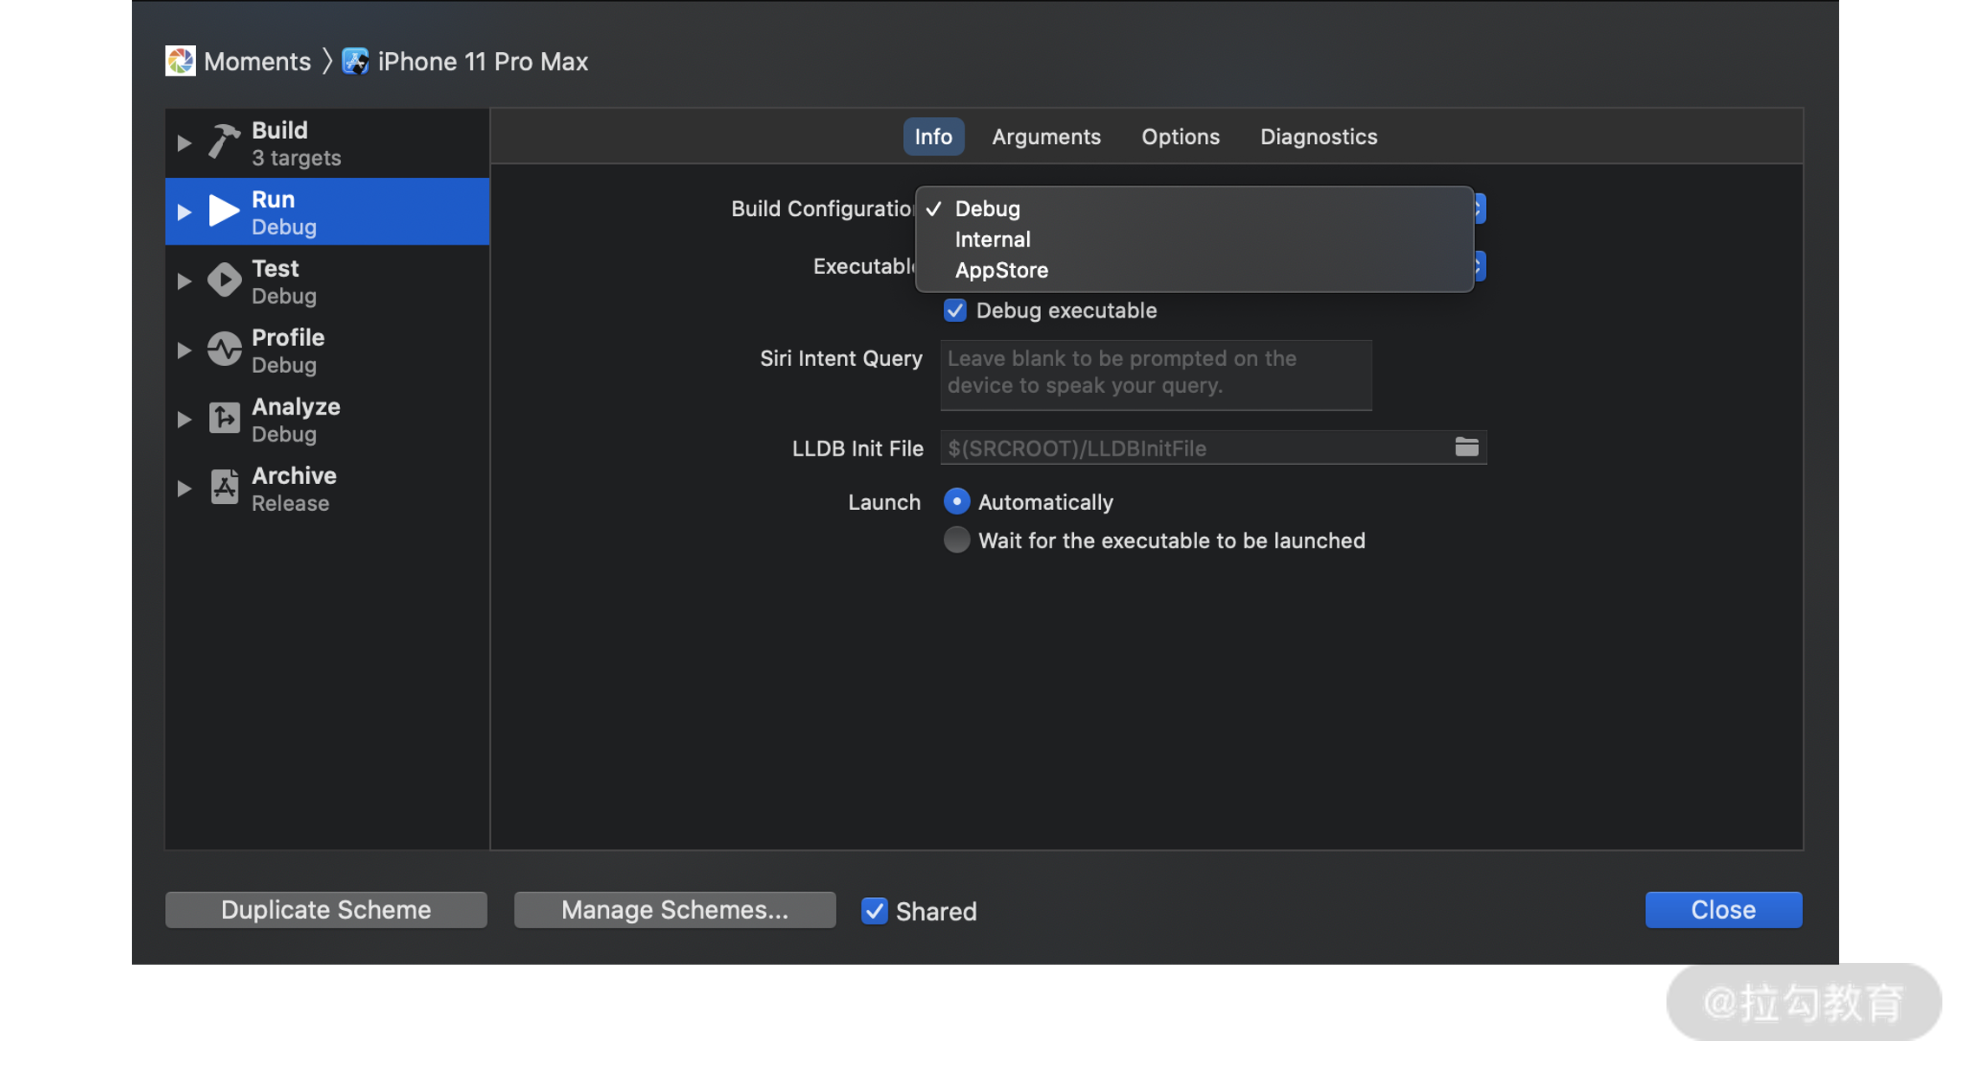
Task: Toggle the Shared scheme checkbox
Action: click(874, 911)
